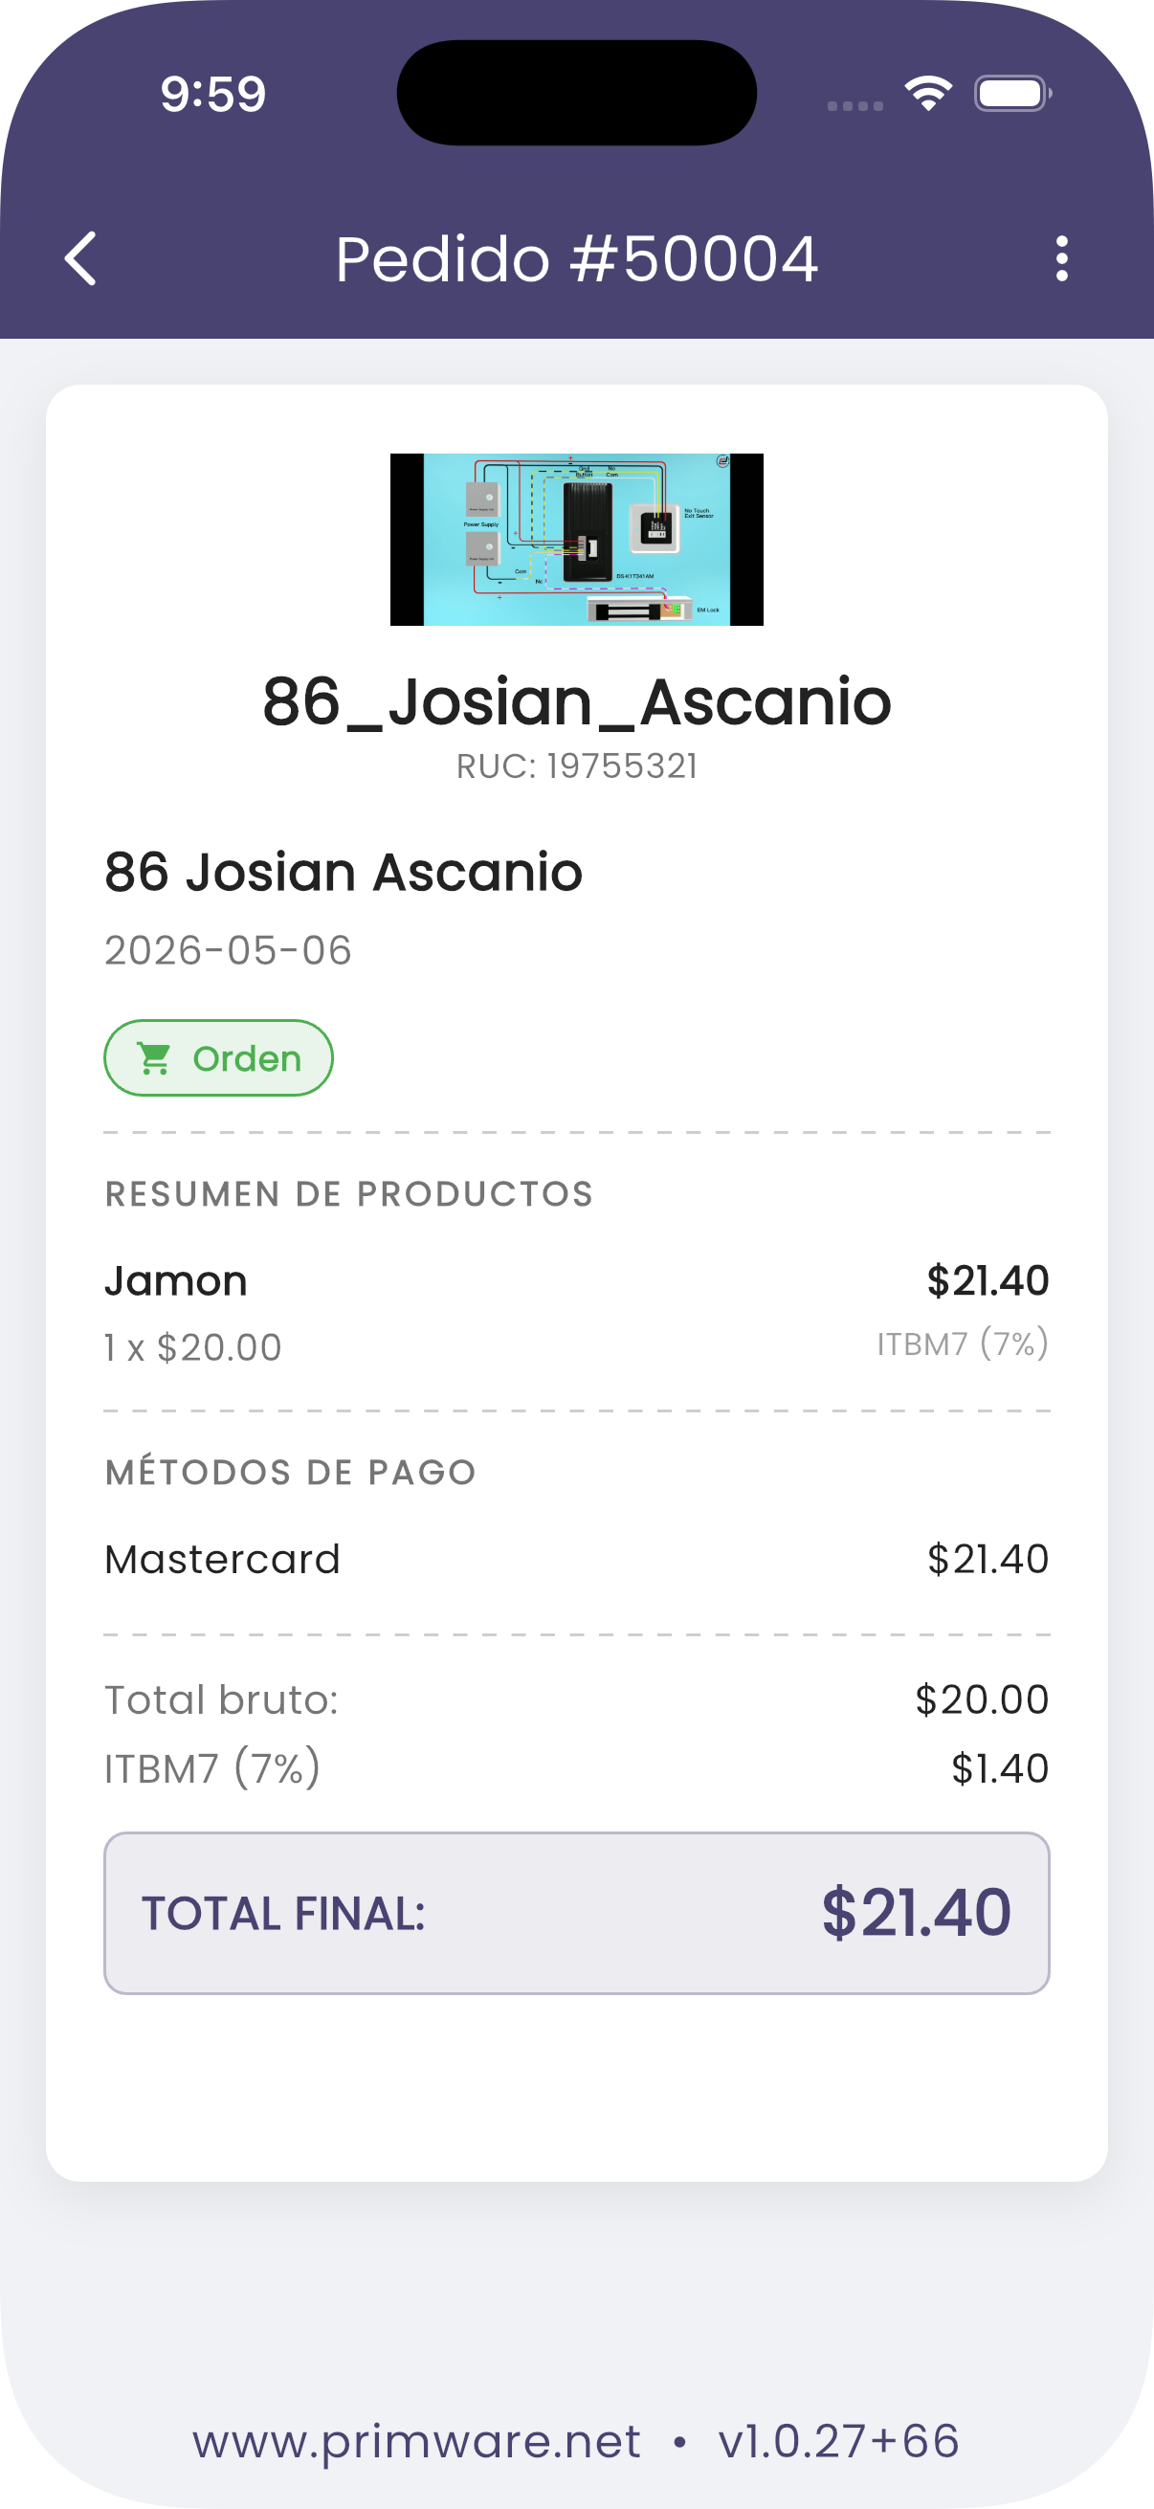Select the Pedido #50004 title
The height and width of the screenshot is (2509, 1154).
pyautogui.click(x=576, y=259)
